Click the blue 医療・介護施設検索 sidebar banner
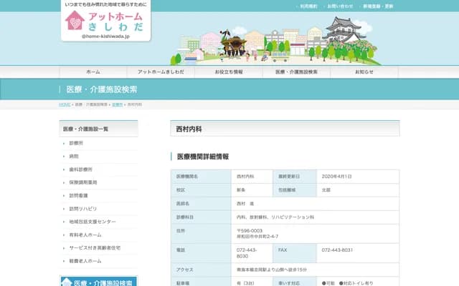Image resolution: width=459 pixels, height=286 pixels. (x=98, y=281)
